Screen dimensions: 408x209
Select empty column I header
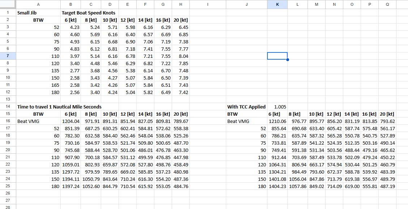207,4
